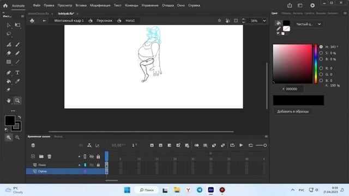The image size is (349, 196).
Task: Select the Ступня layer row
Action: pos(65,171)
